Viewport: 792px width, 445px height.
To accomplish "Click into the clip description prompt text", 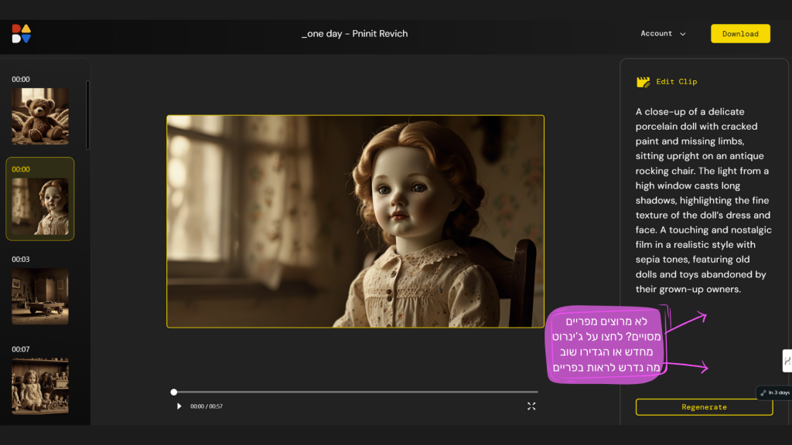I will (702, 201).
